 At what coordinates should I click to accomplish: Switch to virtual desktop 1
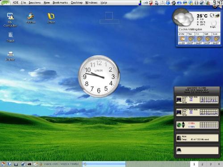coord(194,164)
